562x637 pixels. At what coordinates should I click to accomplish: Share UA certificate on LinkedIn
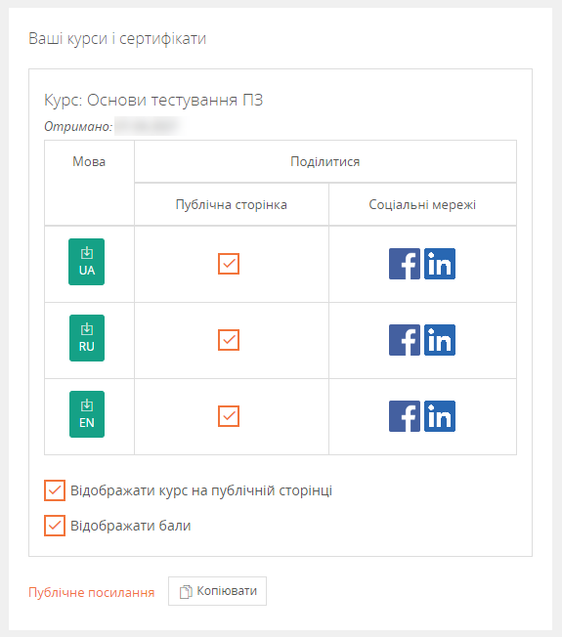440,264
